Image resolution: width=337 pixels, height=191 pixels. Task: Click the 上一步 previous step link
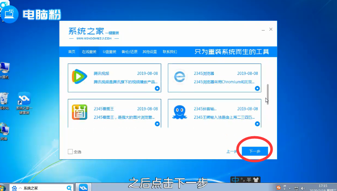tap(232, 152)
